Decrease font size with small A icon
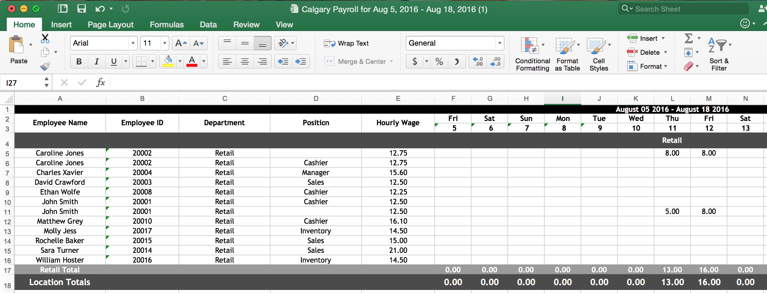 coord(199,43)
